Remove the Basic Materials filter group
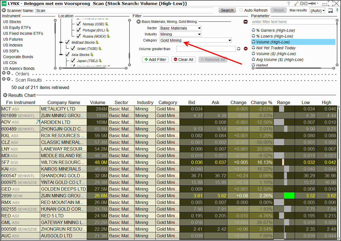This screenshot has width=341, height=241. point(246,22)
